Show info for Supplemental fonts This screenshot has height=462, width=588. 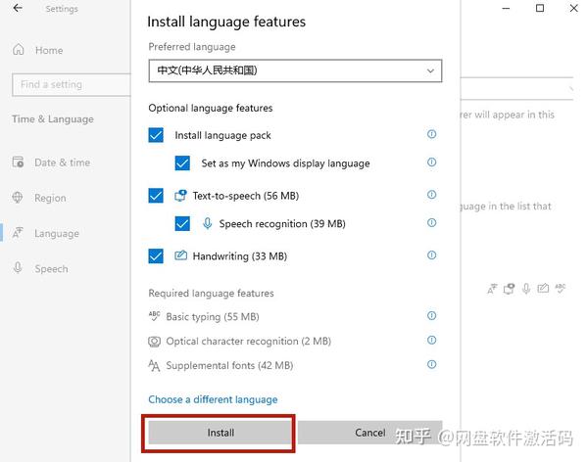point(431,364)
